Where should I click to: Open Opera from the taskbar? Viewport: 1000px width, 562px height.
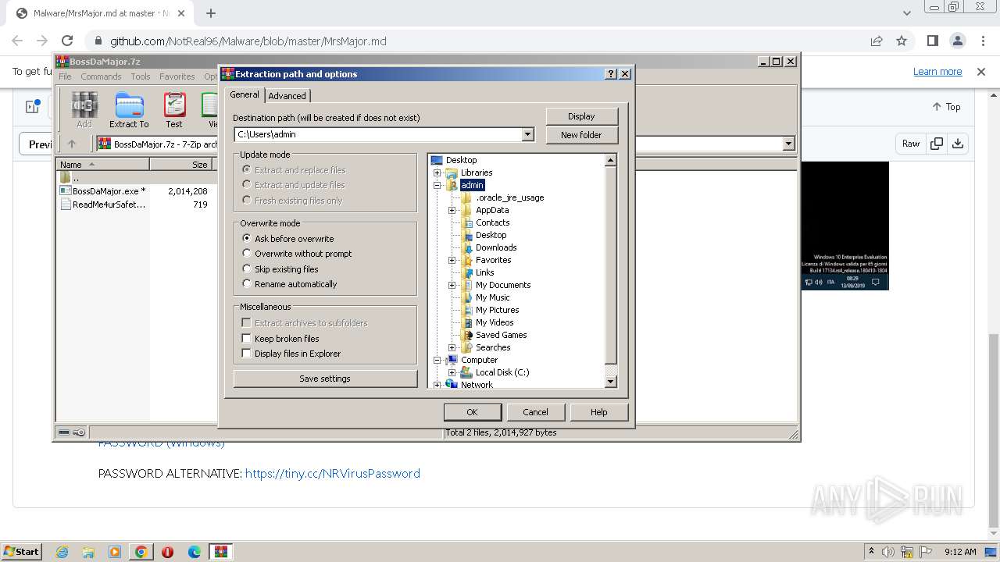pyautogui.click(x=168, y=552)
